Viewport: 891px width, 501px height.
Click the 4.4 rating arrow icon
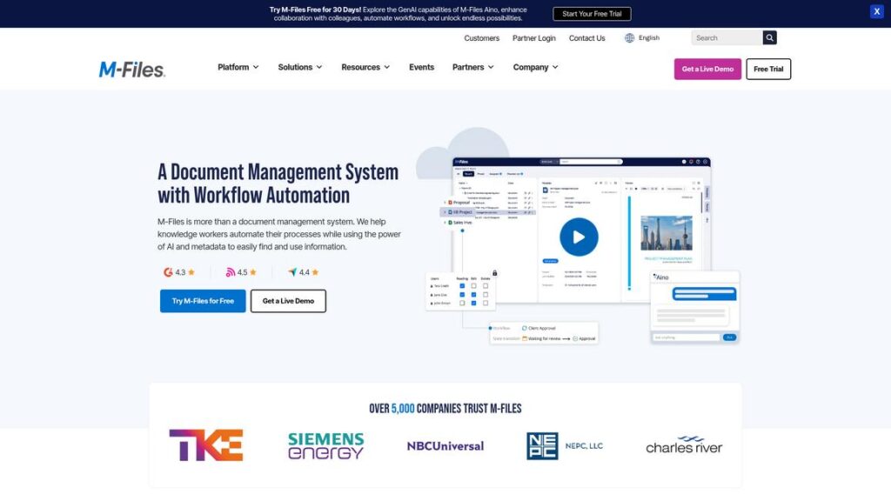coord(292,272)
